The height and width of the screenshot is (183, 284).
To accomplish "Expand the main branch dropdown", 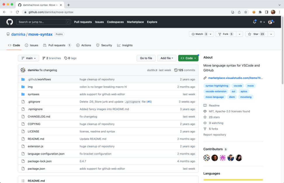I will click(x=28, y=58).
